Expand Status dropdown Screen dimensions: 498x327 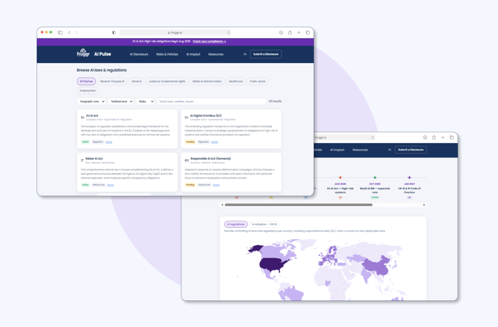coord(145,101)
